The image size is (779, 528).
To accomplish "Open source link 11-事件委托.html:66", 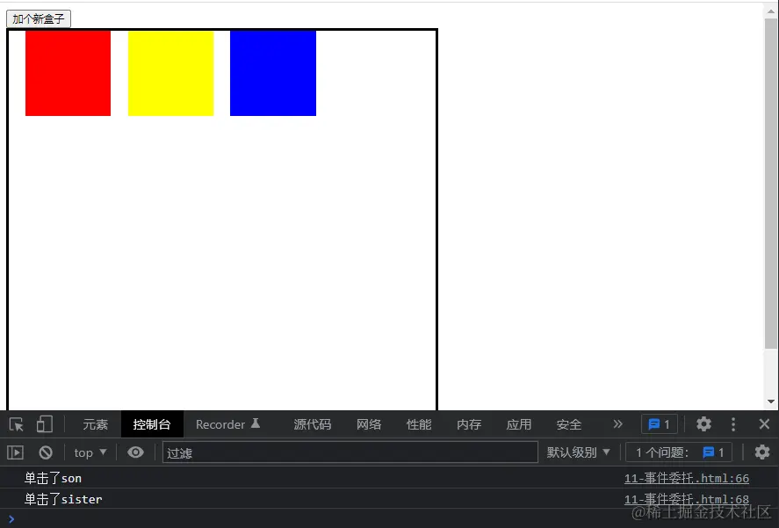I will [x=687, y=478].
